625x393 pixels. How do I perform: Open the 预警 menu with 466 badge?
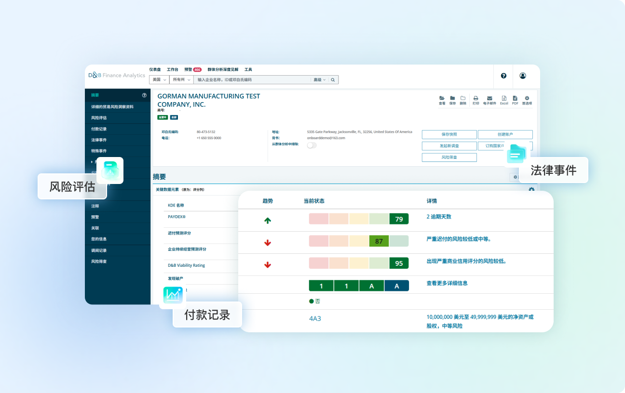click(x=193, y=70)
